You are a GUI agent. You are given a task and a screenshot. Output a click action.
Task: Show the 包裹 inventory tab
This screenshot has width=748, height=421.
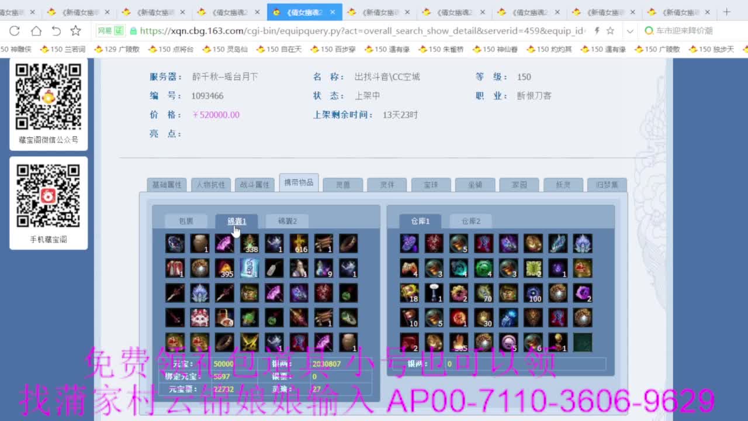coord(186,221)
